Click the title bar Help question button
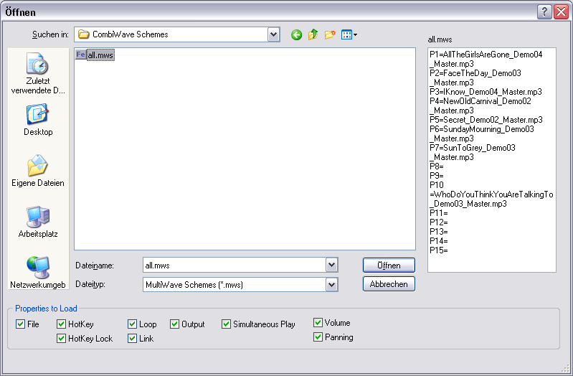The height and width of the screenshot is (376, 573). pos(545,11)
